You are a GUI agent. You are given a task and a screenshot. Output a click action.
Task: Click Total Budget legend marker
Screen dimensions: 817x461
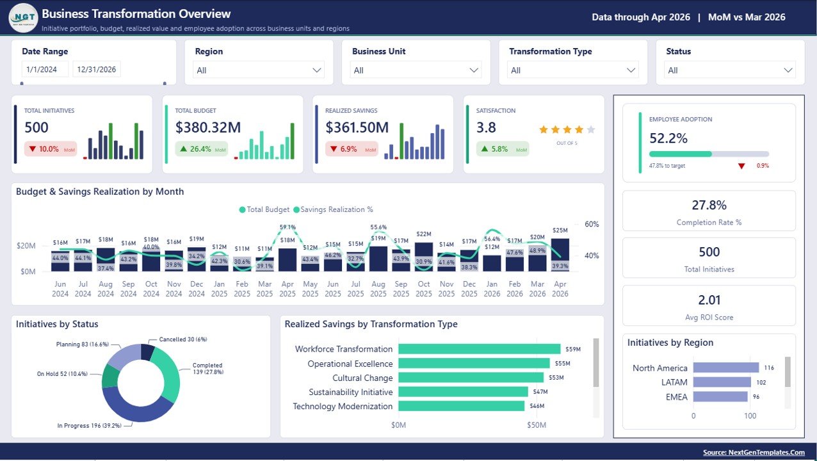coord(242,209)
